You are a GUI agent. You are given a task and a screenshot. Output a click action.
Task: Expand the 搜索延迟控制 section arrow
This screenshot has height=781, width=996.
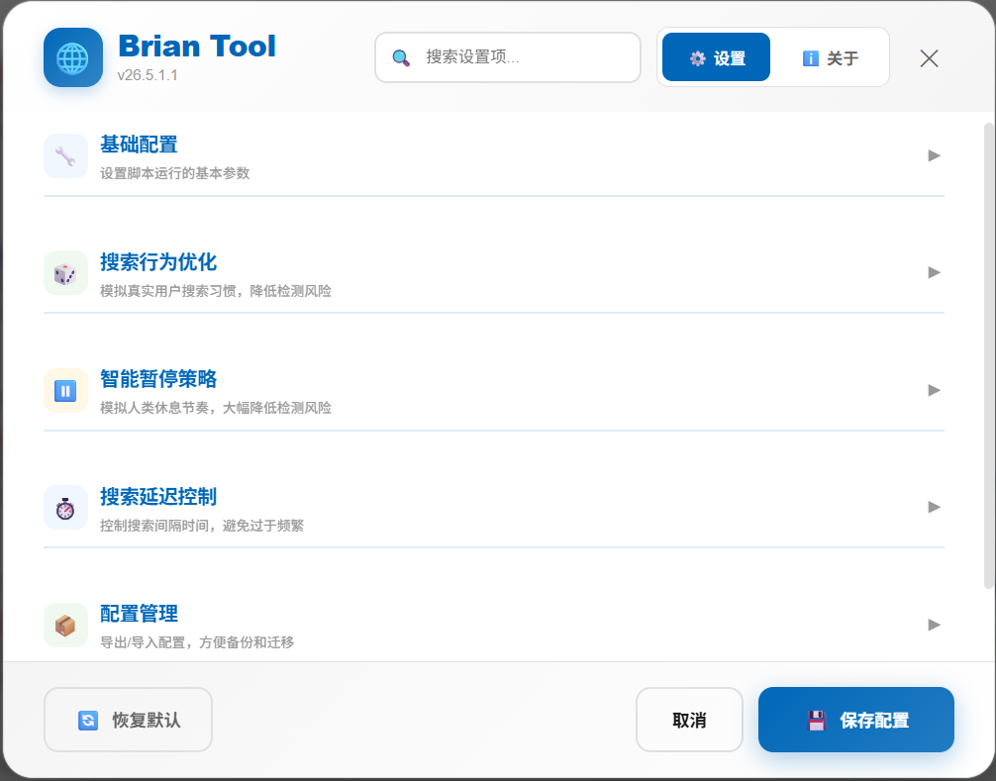coord(934,507)
